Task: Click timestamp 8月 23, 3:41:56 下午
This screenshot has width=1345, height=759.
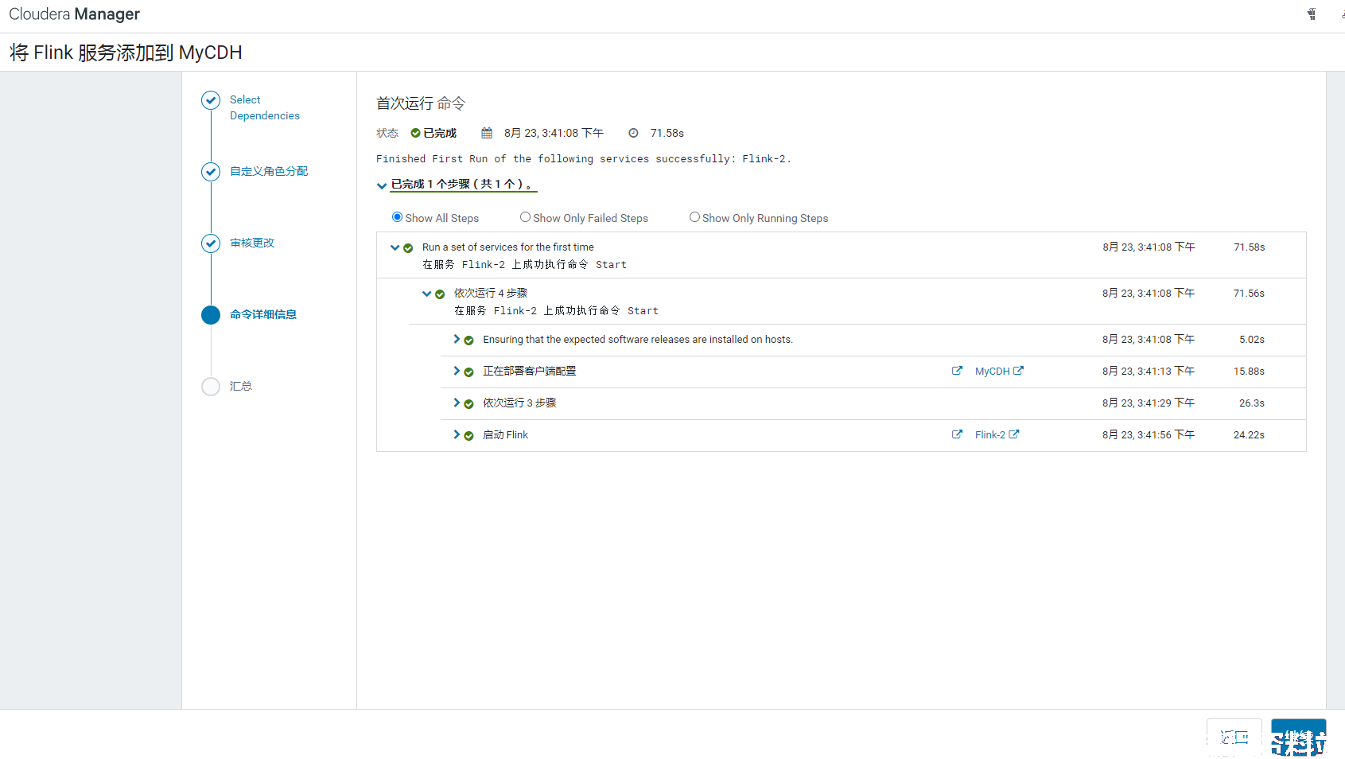Action: click(1149, 435)
